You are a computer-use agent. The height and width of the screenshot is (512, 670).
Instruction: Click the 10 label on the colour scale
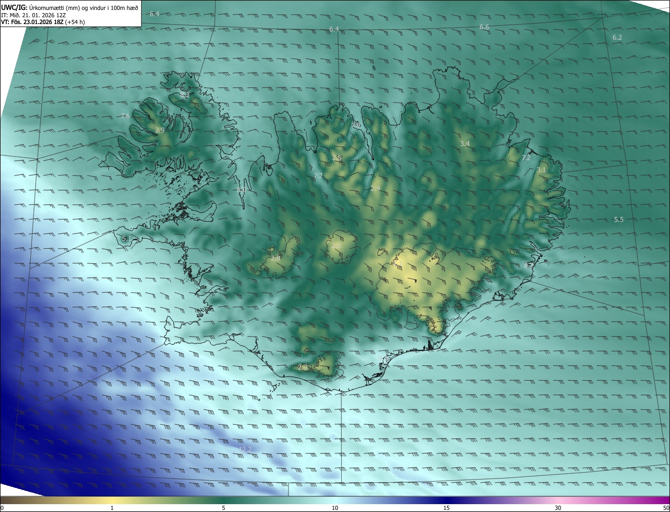pos(335,508)
